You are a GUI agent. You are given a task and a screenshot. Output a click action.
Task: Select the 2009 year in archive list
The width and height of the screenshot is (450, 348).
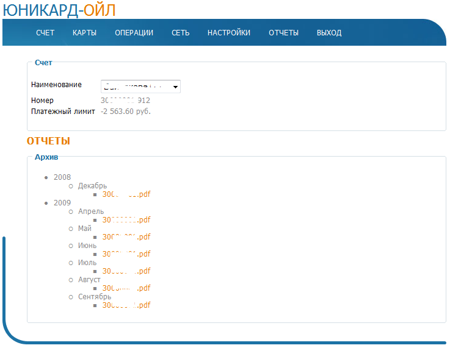[x=62, y=203]
